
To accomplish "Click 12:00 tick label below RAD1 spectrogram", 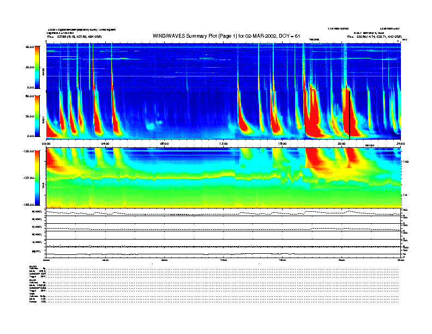I will 224,144.
